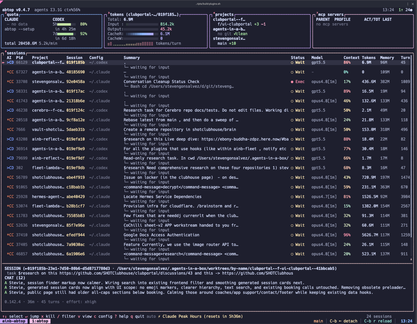Image resolution: width=417 pixels, height=324 pixels.
Task: Click the 'abtop --setup' text in quota
Action: pos(20,29)
